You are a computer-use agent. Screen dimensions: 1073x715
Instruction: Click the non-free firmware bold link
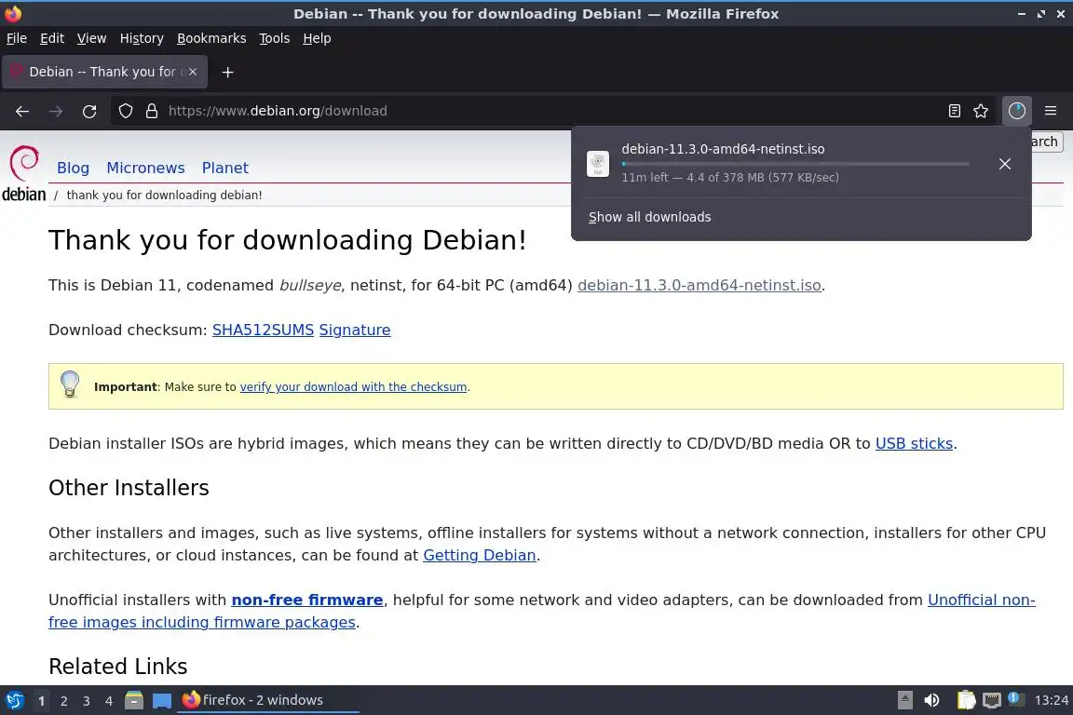(307, 600)
